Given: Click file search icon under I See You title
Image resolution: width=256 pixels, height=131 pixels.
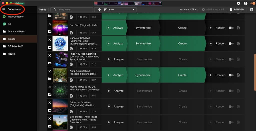Looking at the screenshot, I should point(71,64).
